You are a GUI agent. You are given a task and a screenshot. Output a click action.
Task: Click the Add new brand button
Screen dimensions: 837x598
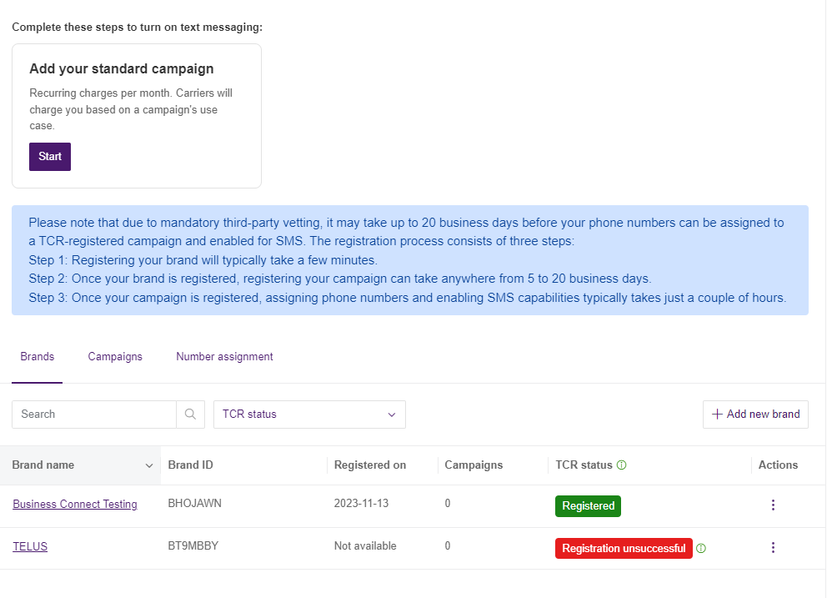coord(755,415)
